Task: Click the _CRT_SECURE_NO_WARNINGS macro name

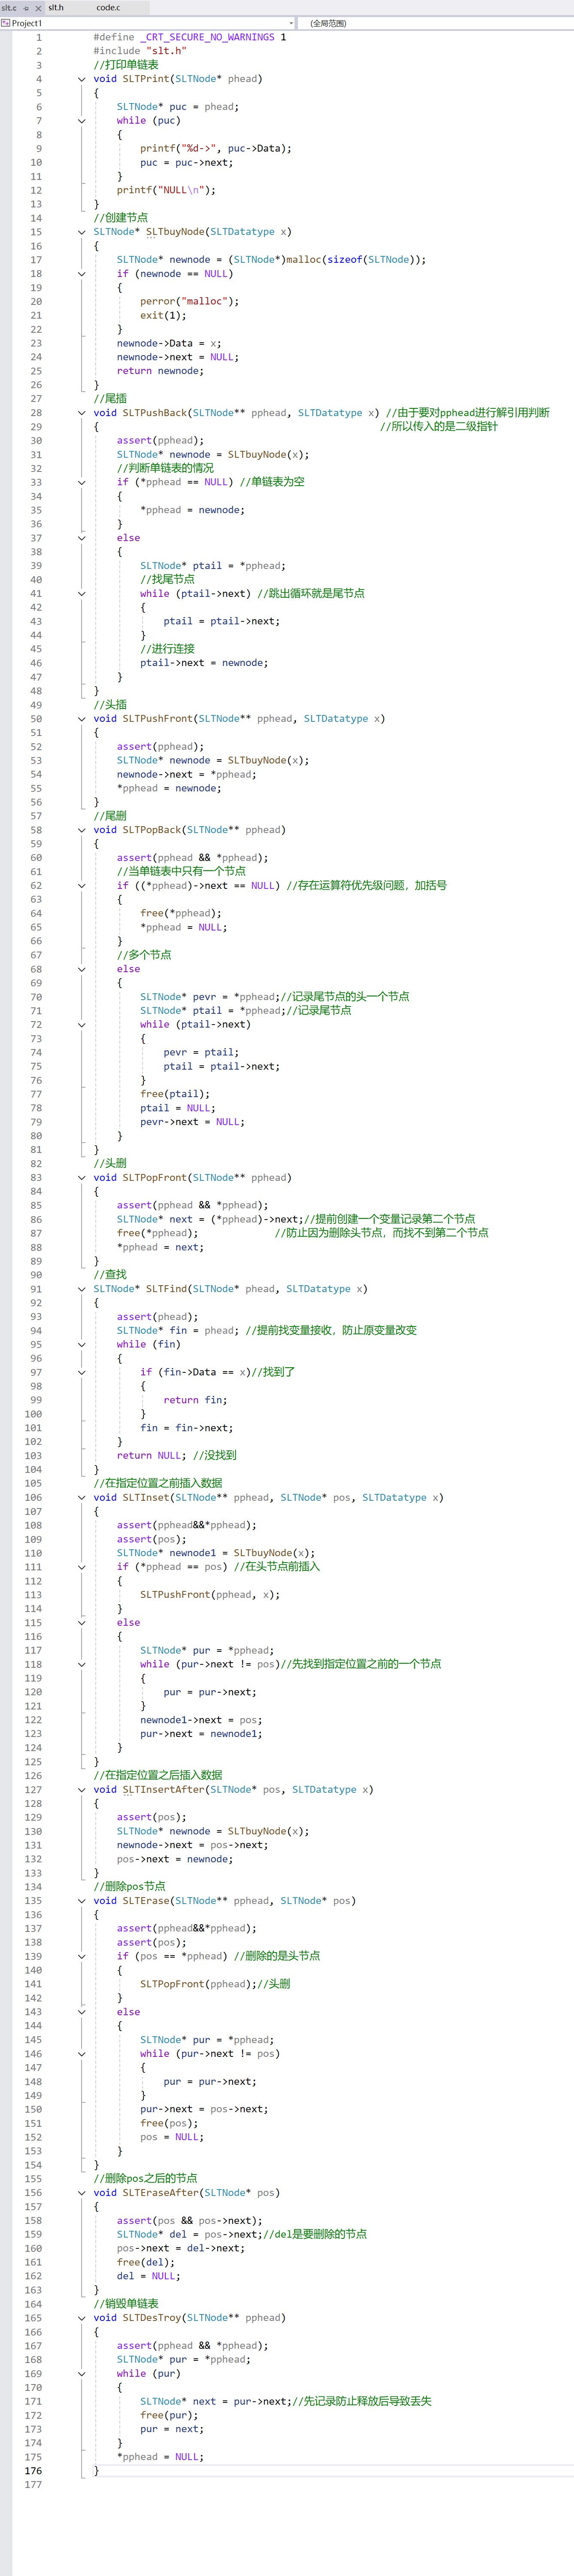Action: (207, 37)
